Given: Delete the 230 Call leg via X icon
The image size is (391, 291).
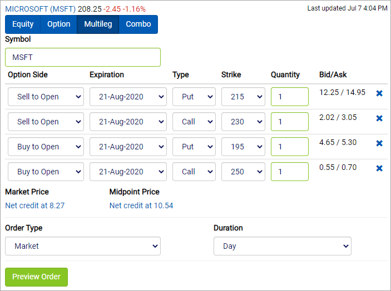Looking at the screenshot, I should (x=379, y=118).
